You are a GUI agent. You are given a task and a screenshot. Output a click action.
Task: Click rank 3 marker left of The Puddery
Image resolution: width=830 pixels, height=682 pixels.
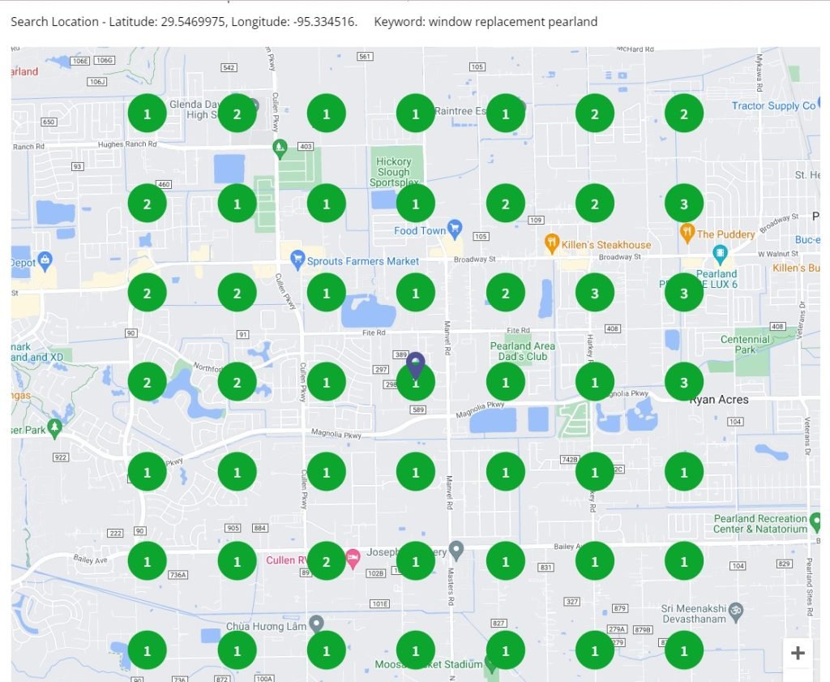684,204
